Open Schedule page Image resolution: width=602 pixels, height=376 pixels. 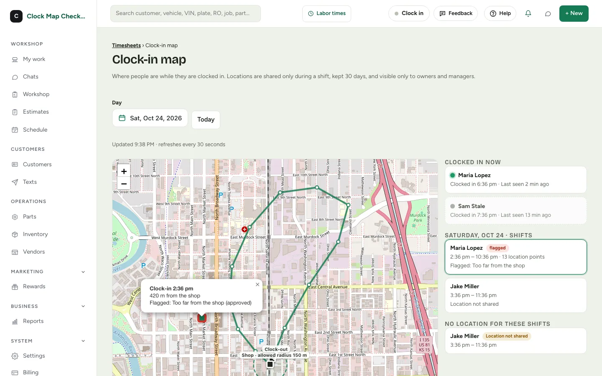tap(48, 130)
